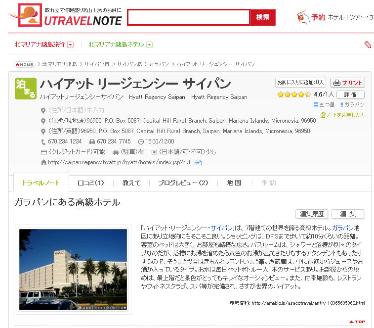This screenshot has height=328, width=374.
Task: Click clock icon beside 15:00/12:00
Action: [141, 141]
